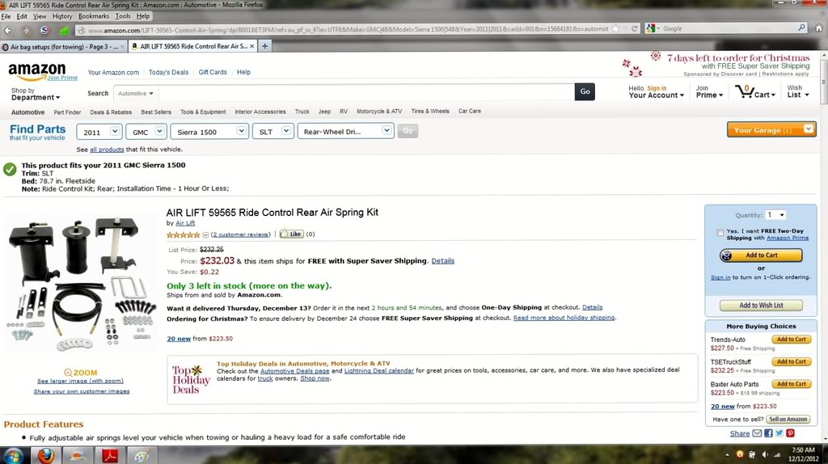Open the Bookmarks menu
The width and height of the screenshot is (828, 464).
pyautogui.click(x=94, y=16)
